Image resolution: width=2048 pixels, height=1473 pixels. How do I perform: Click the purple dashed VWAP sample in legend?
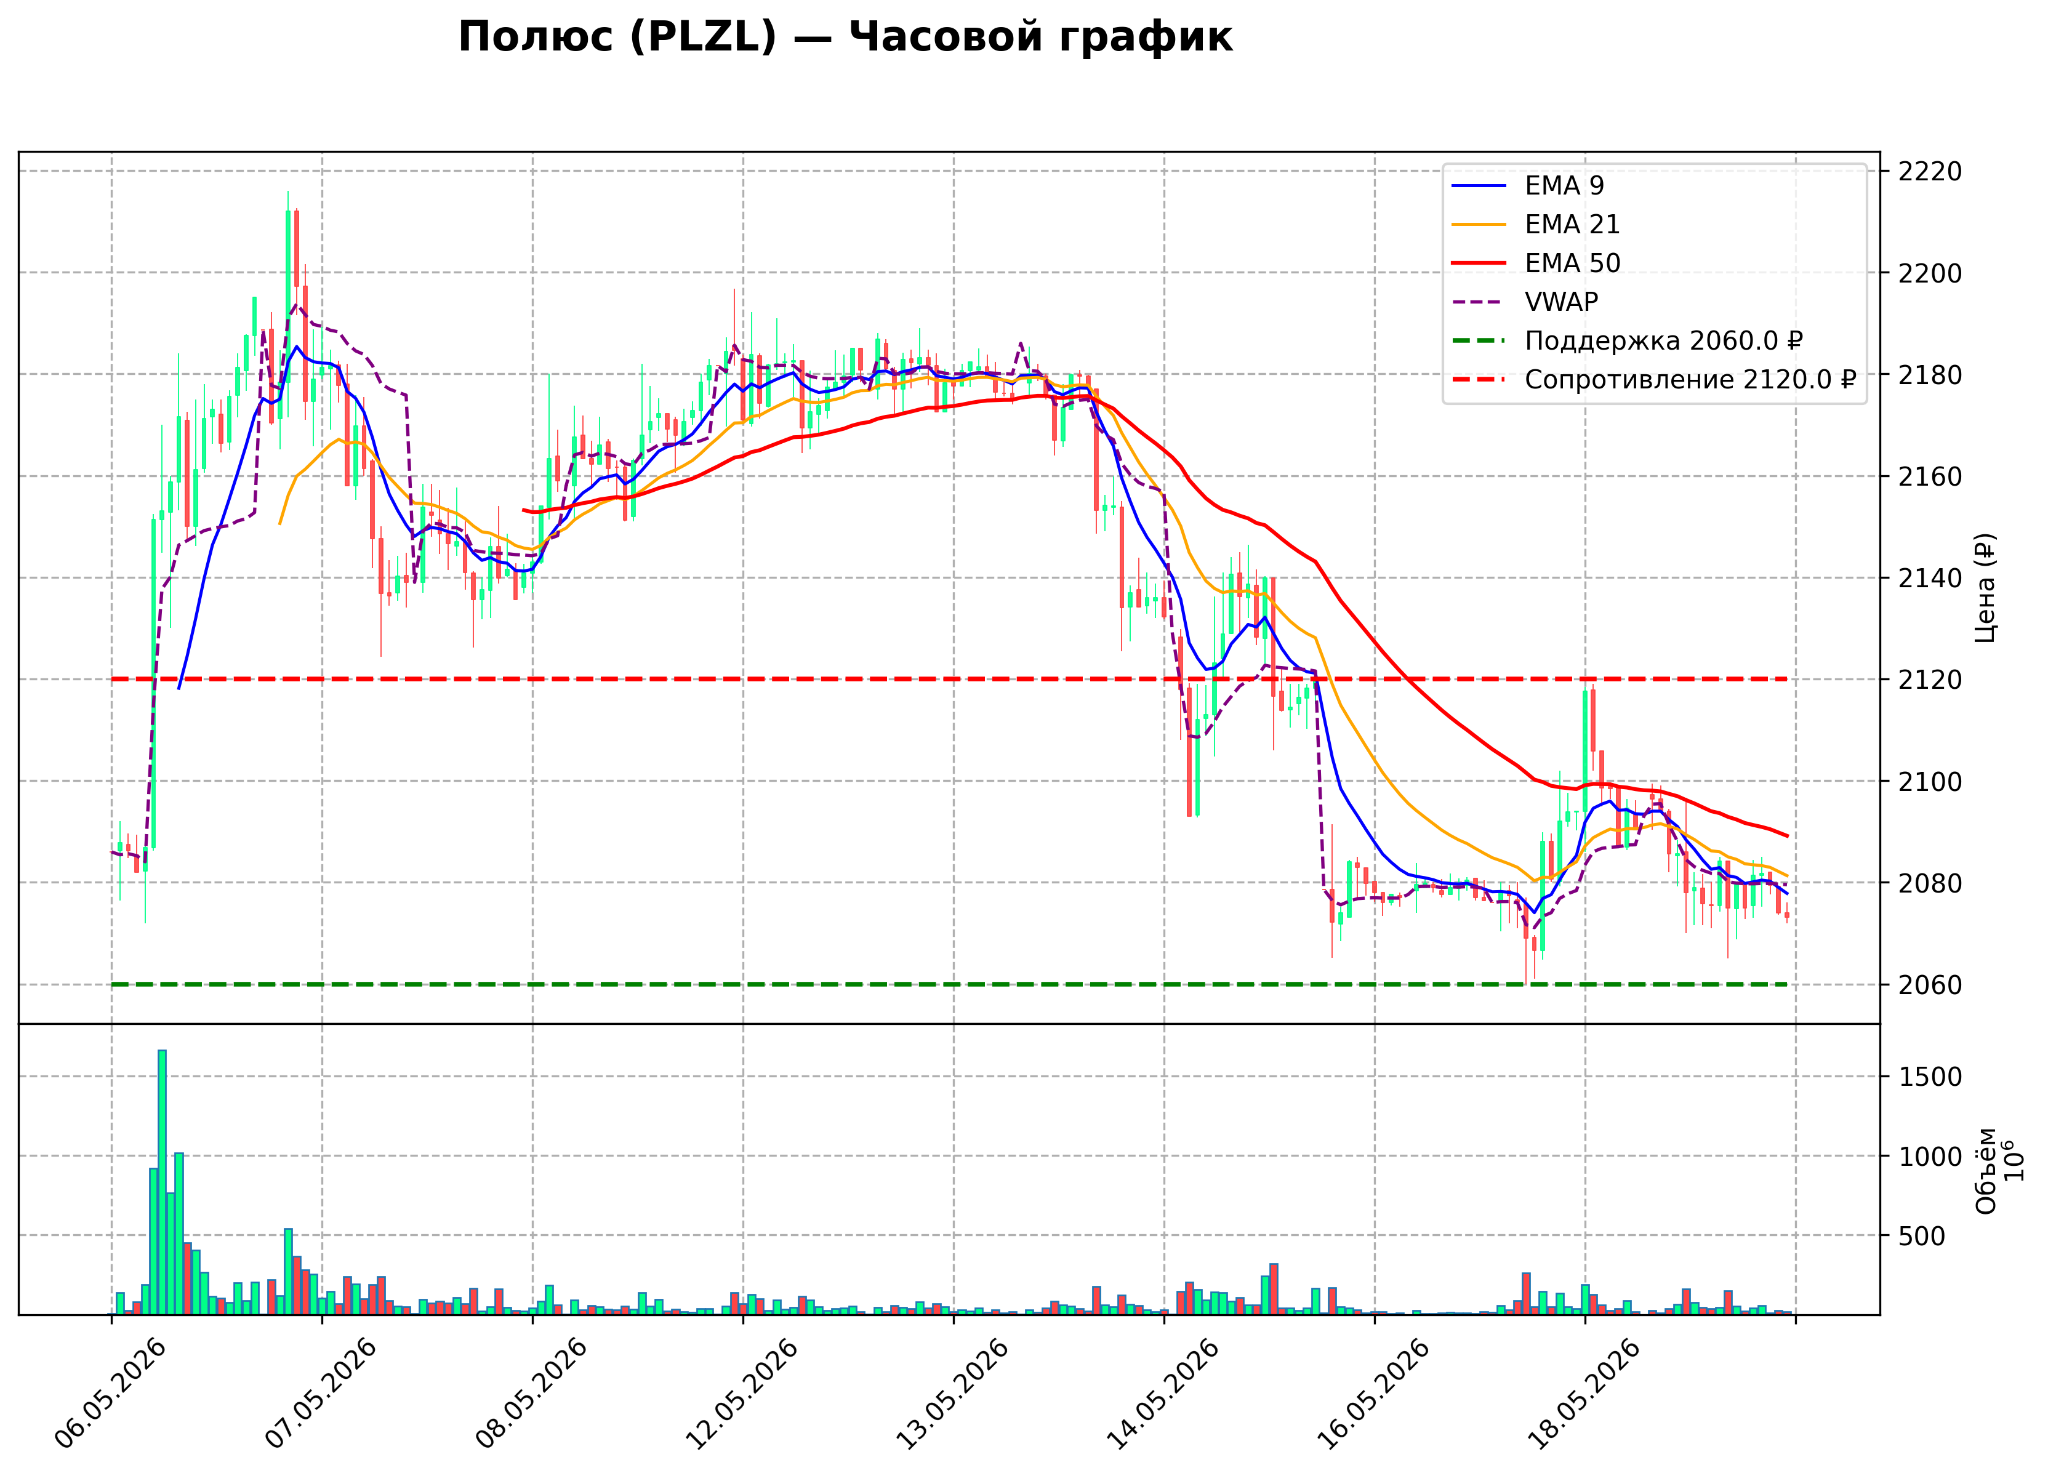(x=1479, y=303)
